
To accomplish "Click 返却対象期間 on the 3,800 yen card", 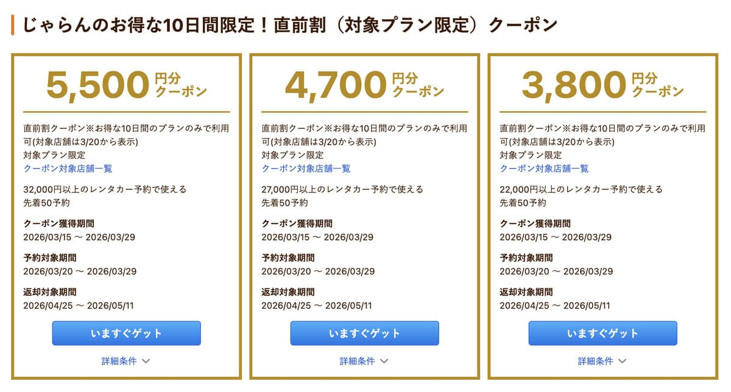I will click(526, 292).
